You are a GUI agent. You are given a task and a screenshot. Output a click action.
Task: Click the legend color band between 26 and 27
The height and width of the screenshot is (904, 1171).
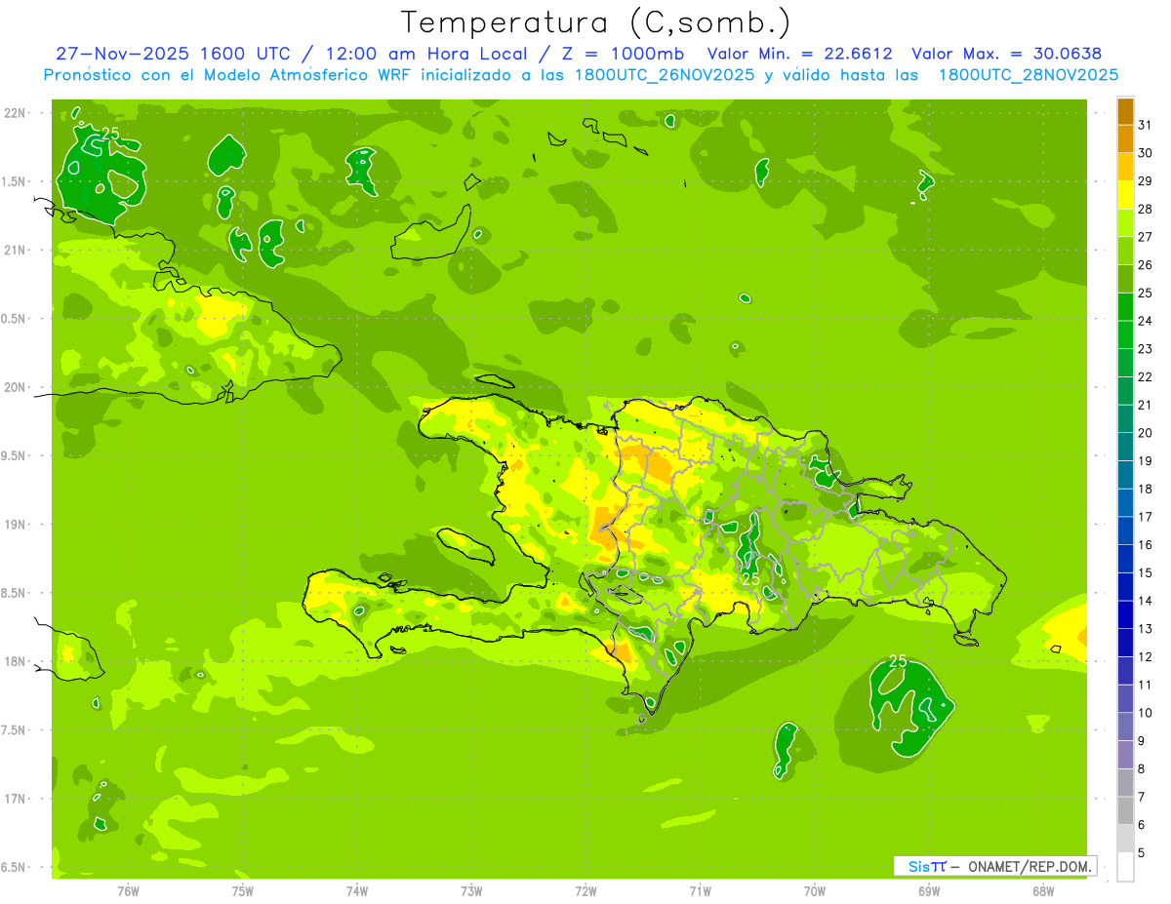(x=1125, y=251)
